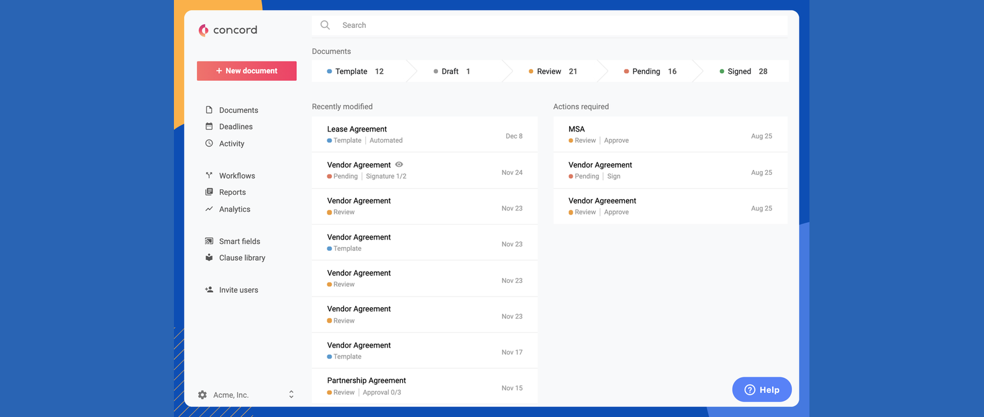
Task: Click the search magnifier icon
Action: 325,25
